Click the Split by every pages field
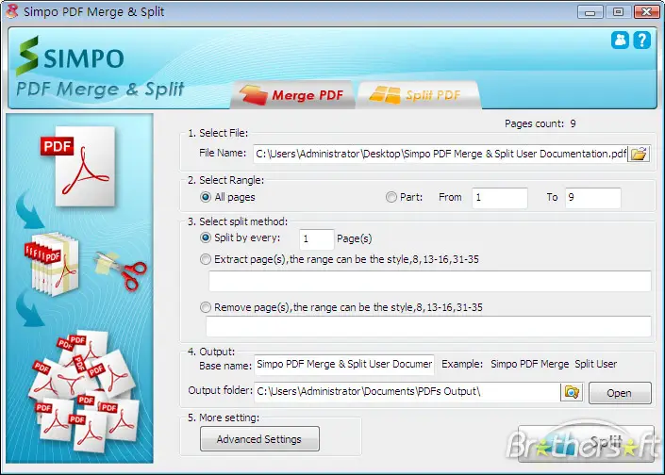Image resolution: width=665 pixels, height=475 pixels. (x=316, y=239)
